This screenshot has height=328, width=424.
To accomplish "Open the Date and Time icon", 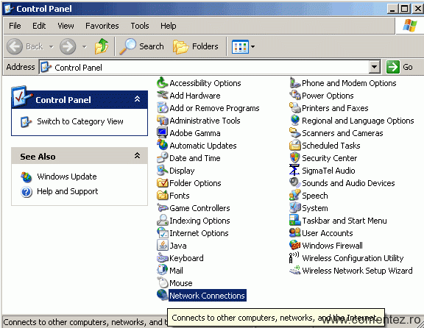I will pyautogui.click(x=162, y=158).
